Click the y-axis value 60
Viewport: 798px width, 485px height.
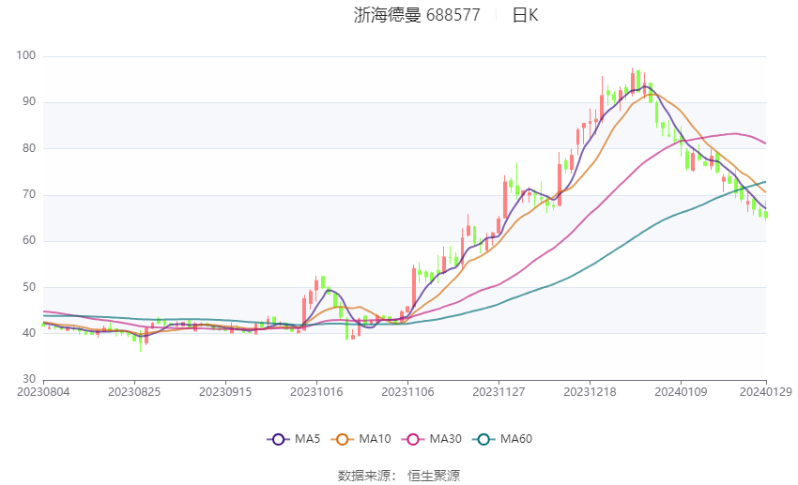coord(29,240)
